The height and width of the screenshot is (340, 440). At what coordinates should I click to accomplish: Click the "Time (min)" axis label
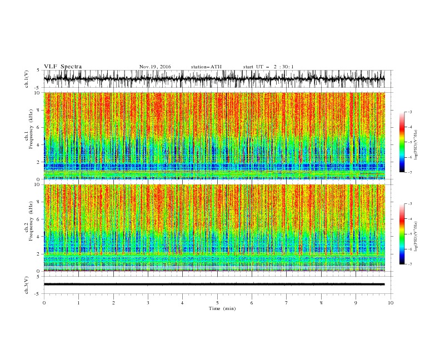click(222, 308)
